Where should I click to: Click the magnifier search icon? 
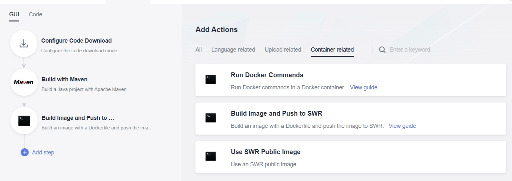tap(382, 50)
